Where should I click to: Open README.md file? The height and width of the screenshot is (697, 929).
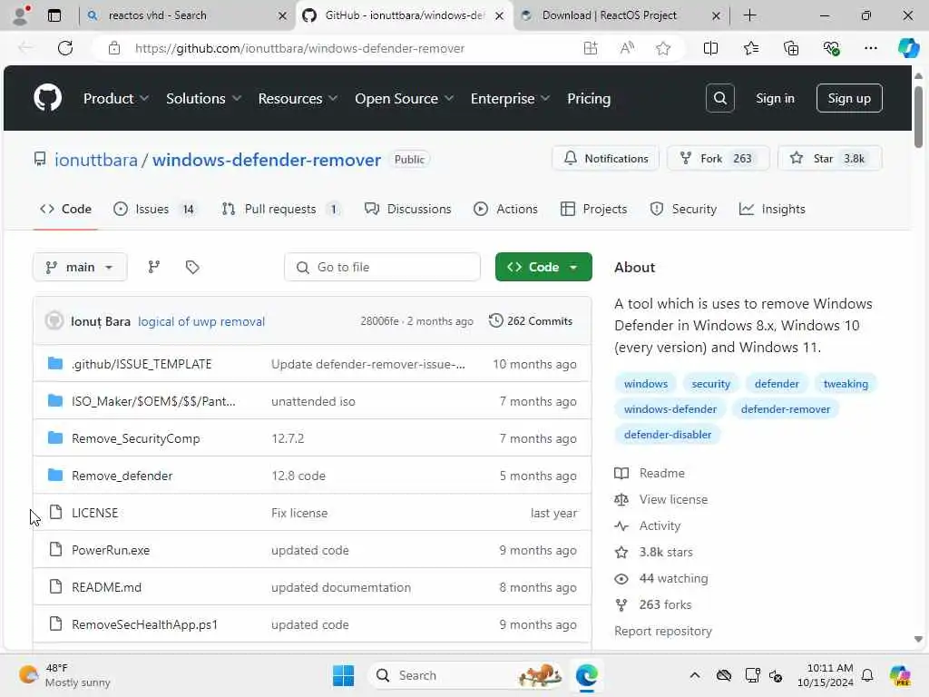pos(107,587)
